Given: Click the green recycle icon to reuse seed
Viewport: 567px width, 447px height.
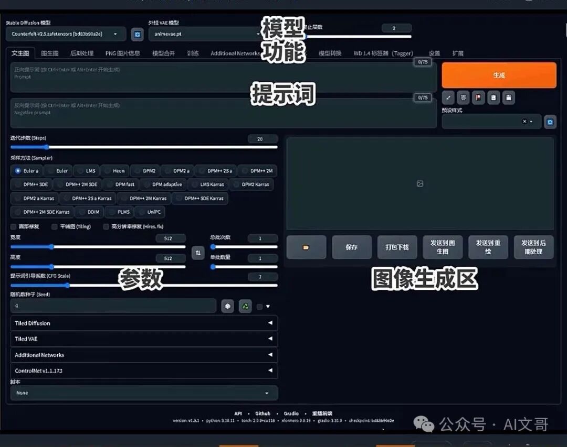Looking at the screenshot, I should (x=245, y=306).
